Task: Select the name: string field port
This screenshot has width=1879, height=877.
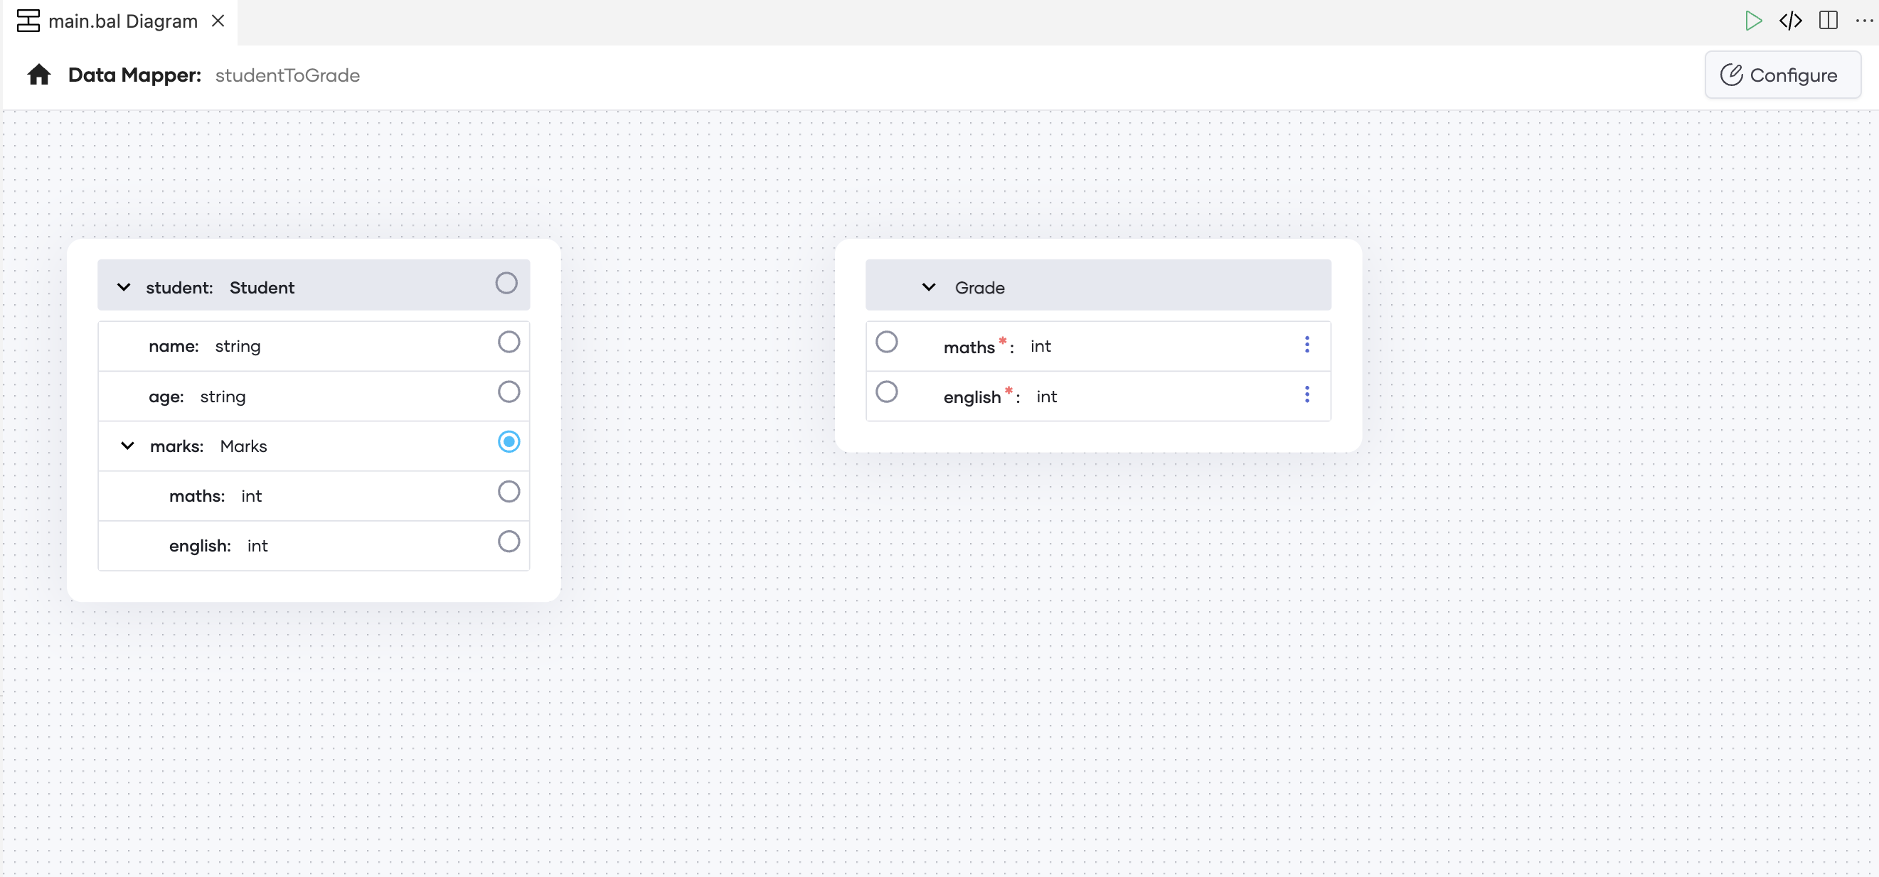Action: point(508,341)
